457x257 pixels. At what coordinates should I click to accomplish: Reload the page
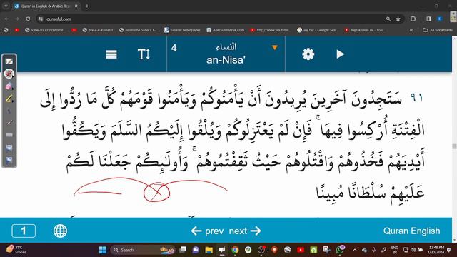(x=28, y=19)
